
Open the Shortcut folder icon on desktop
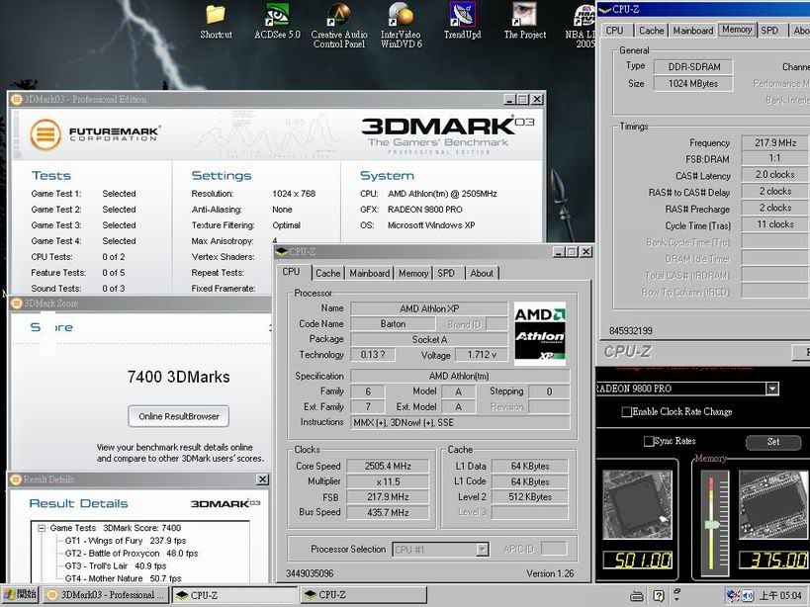[216, 22]
